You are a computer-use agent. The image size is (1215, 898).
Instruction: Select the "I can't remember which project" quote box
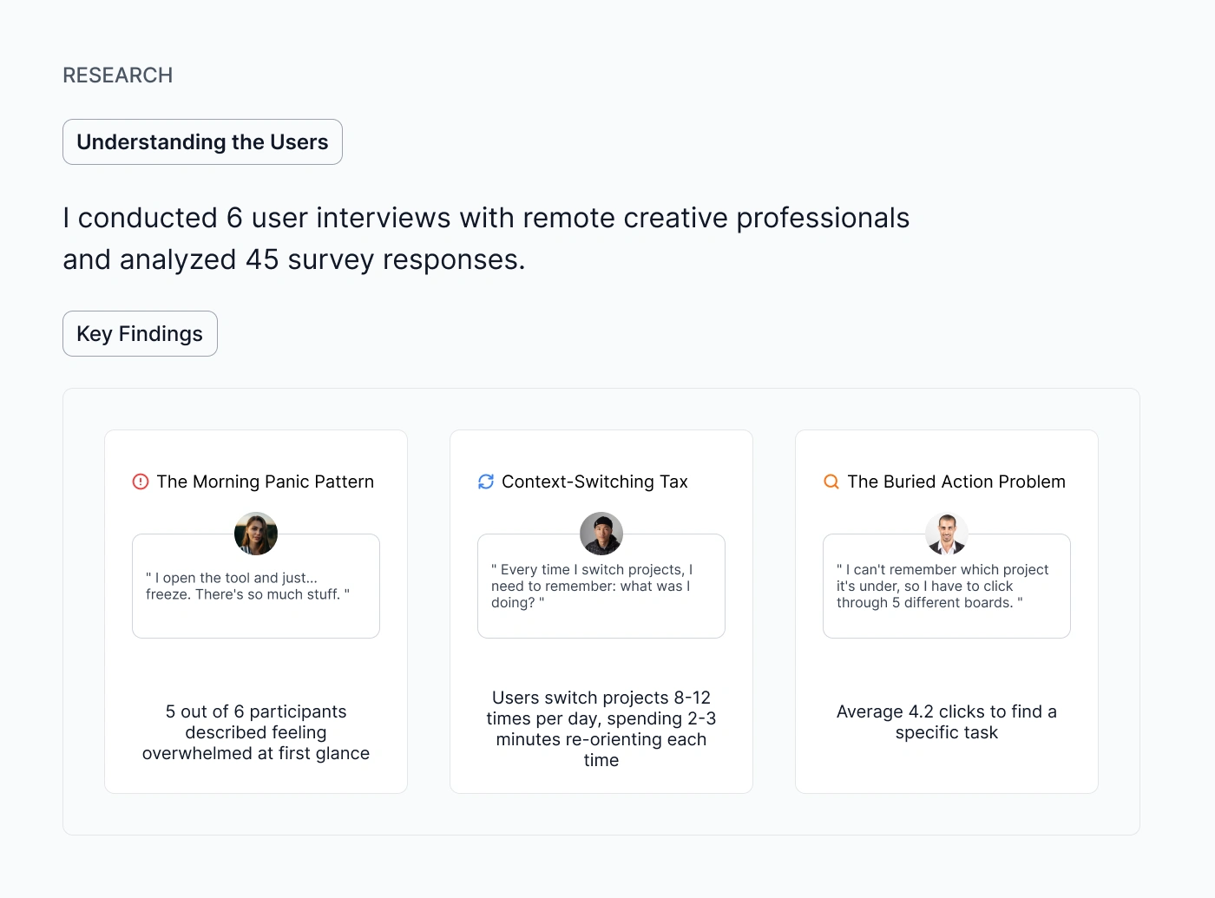point(947,586)
